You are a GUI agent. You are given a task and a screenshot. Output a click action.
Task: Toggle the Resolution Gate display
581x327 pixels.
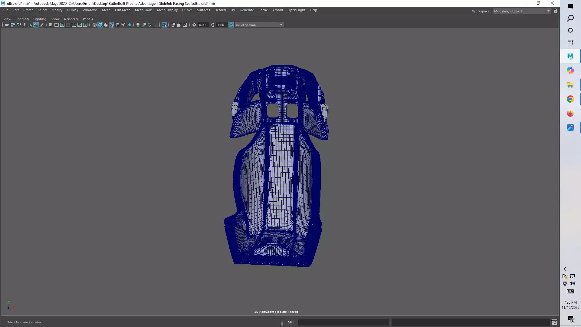click(62, 25)
